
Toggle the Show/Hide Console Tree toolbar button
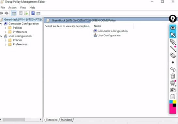point(14,13)
